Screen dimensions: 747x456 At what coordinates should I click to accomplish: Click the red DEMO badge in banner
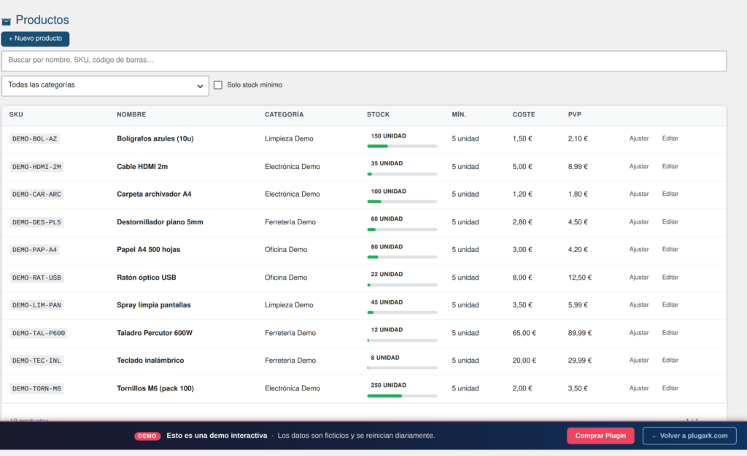pos(147,436)
